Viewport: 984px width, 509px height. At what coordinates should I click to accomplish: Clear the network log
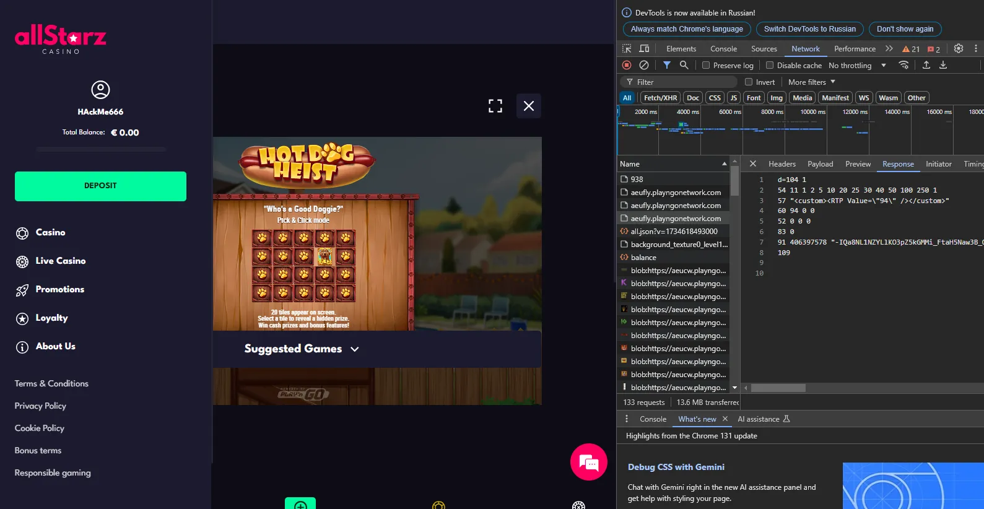tap(644, 65)
